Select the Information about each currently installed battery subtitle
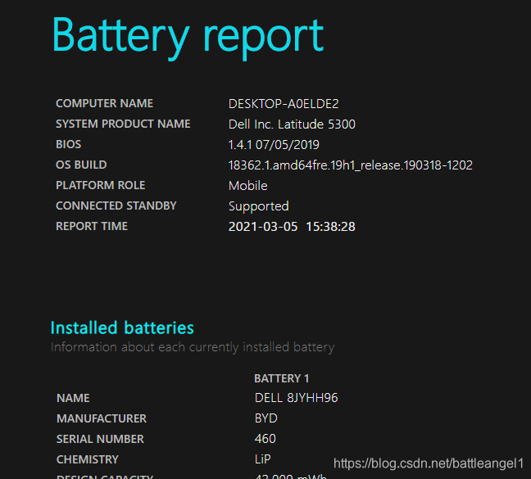Viewport: 531px width, 479px height. tap(193, 347)
